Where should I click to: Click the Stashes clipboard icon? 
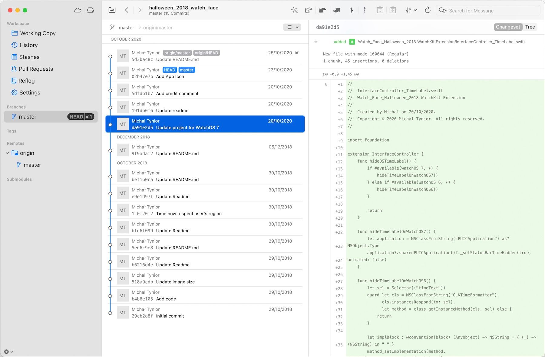pyautogui.click(x=14, y=57)
